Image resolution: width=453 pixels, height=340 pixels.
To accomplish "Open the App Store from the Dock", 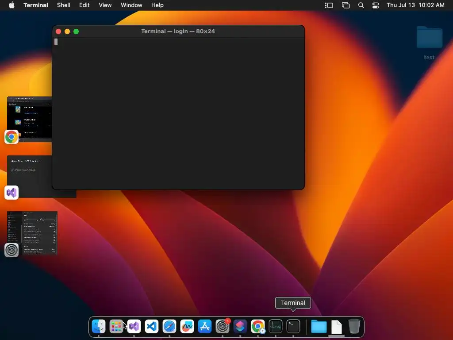I will (x=205, y=326).
